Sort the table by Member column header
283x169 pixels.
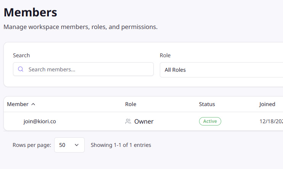pos(18,104)
